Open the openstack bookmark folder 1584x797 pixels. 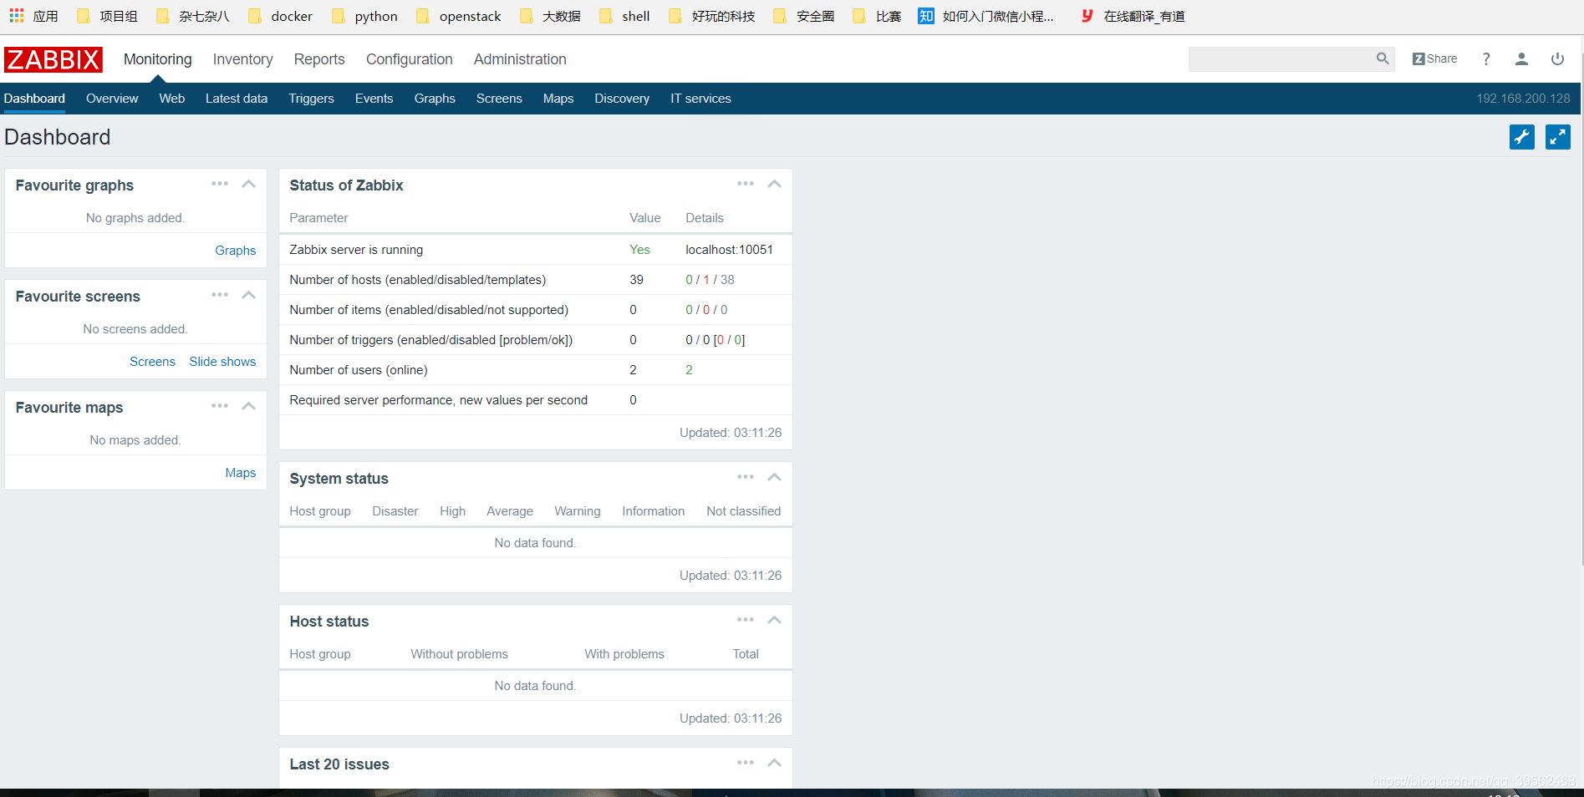458,16
